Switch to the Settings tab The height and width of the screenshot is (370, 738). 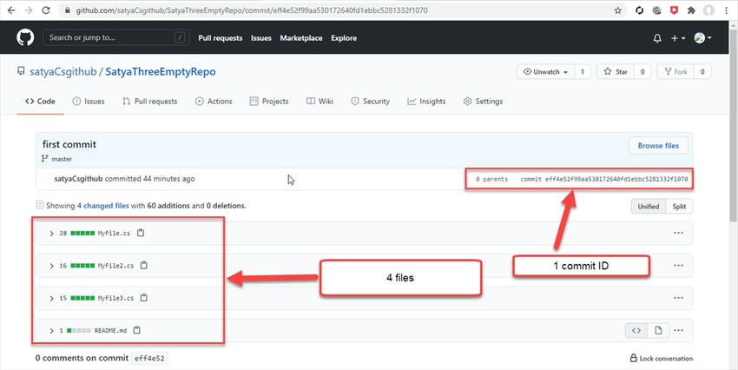pos(483,102)
